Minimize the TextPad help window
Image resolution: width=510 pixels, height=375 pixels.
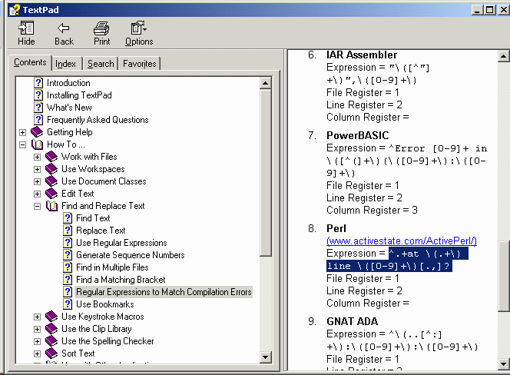pos(477,10)
